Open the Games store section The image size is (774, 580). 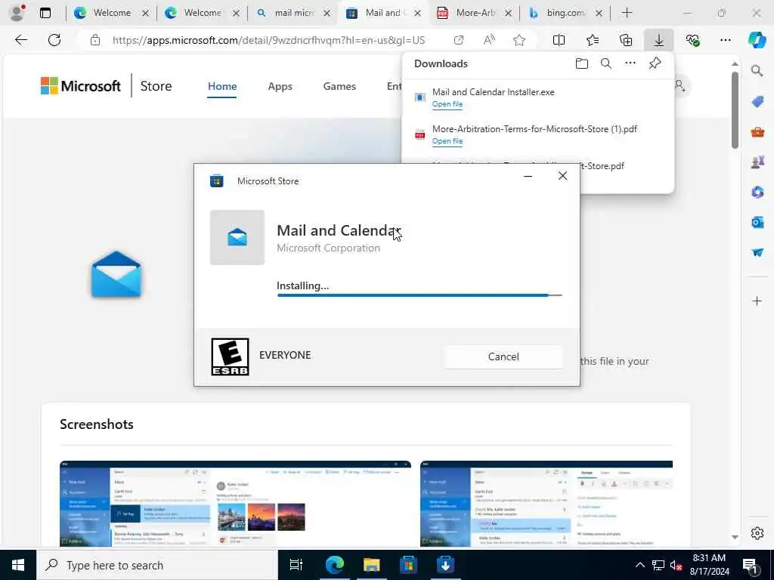pos(339,86)
